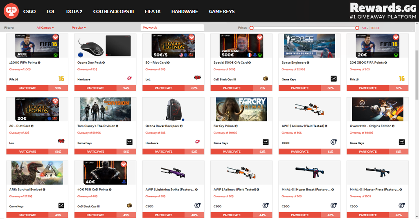The image size is (419, 219).
Task: Click CoD icon on Special 500€ Gift Card
Action: tap(265, 78)
